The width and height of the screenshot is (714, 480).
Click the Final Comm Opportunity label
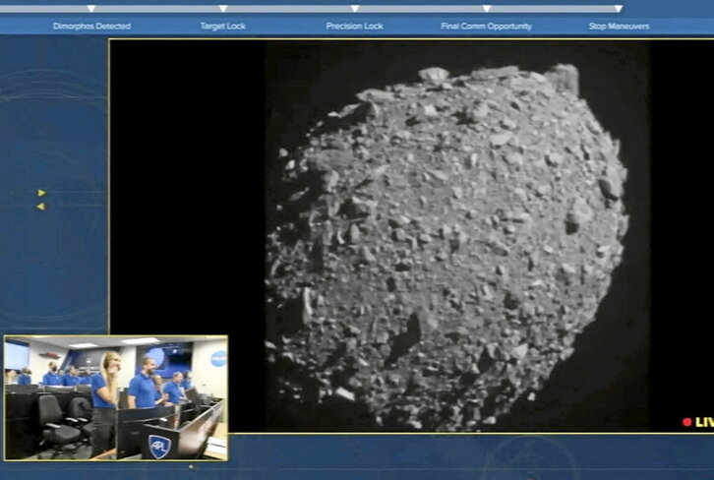tap(486, 27)
